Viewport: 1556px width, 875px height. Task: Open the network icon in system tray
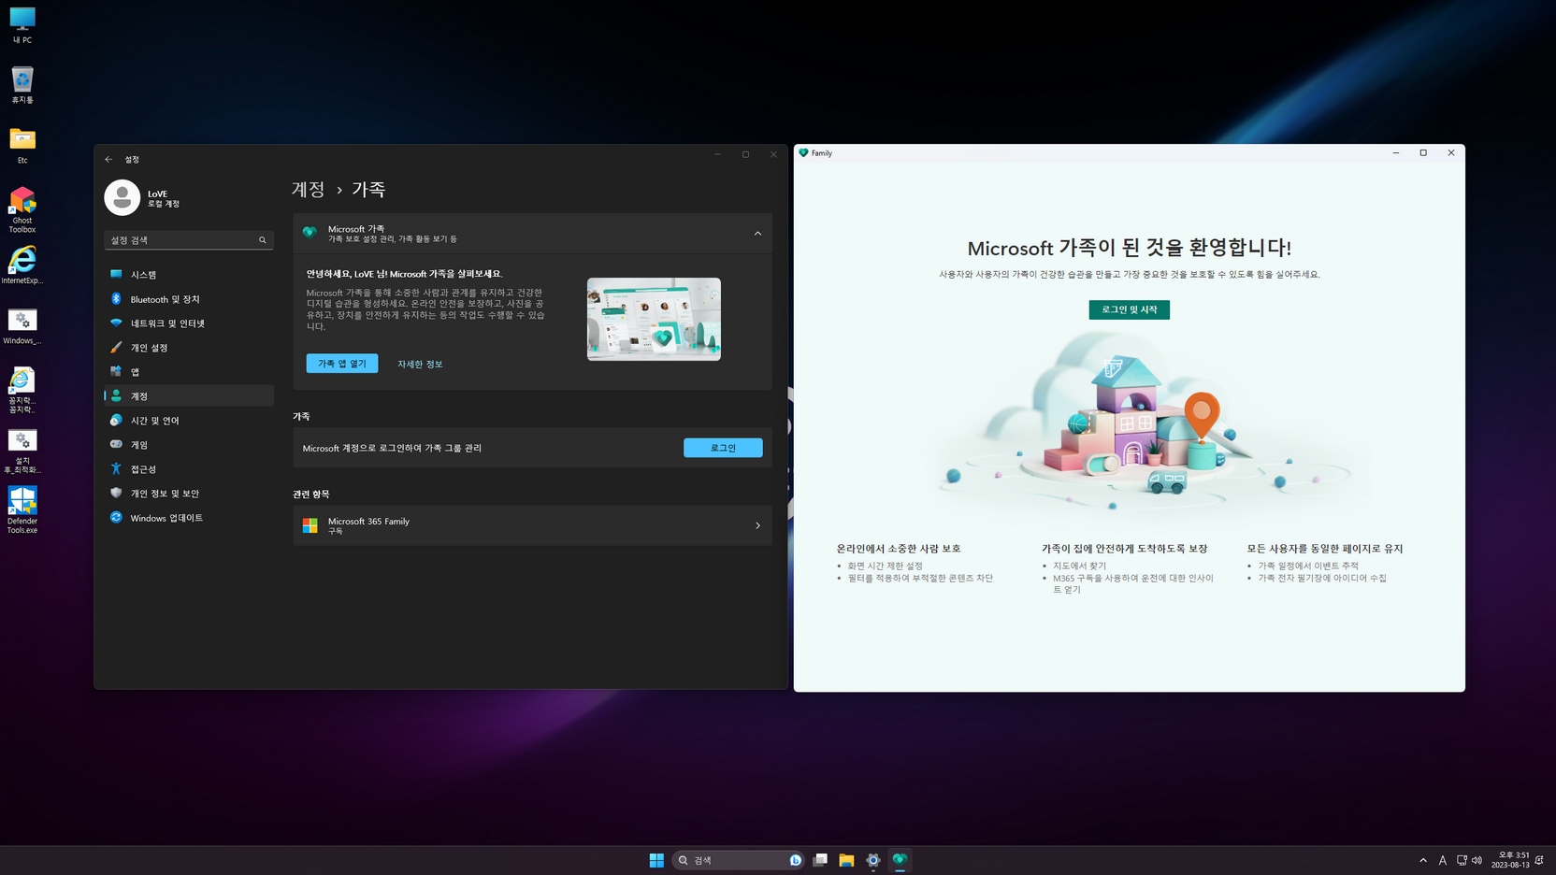pos(1462,860)
